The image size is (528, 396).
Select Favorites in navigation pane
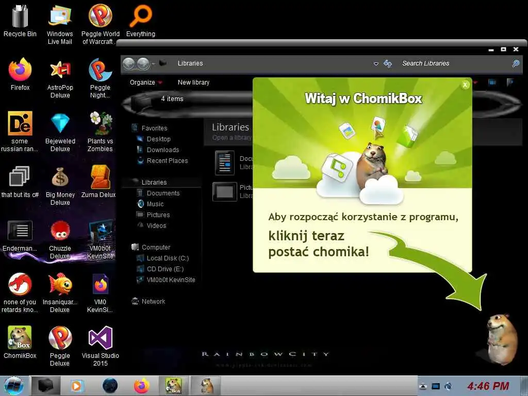[x=154, y=128]
